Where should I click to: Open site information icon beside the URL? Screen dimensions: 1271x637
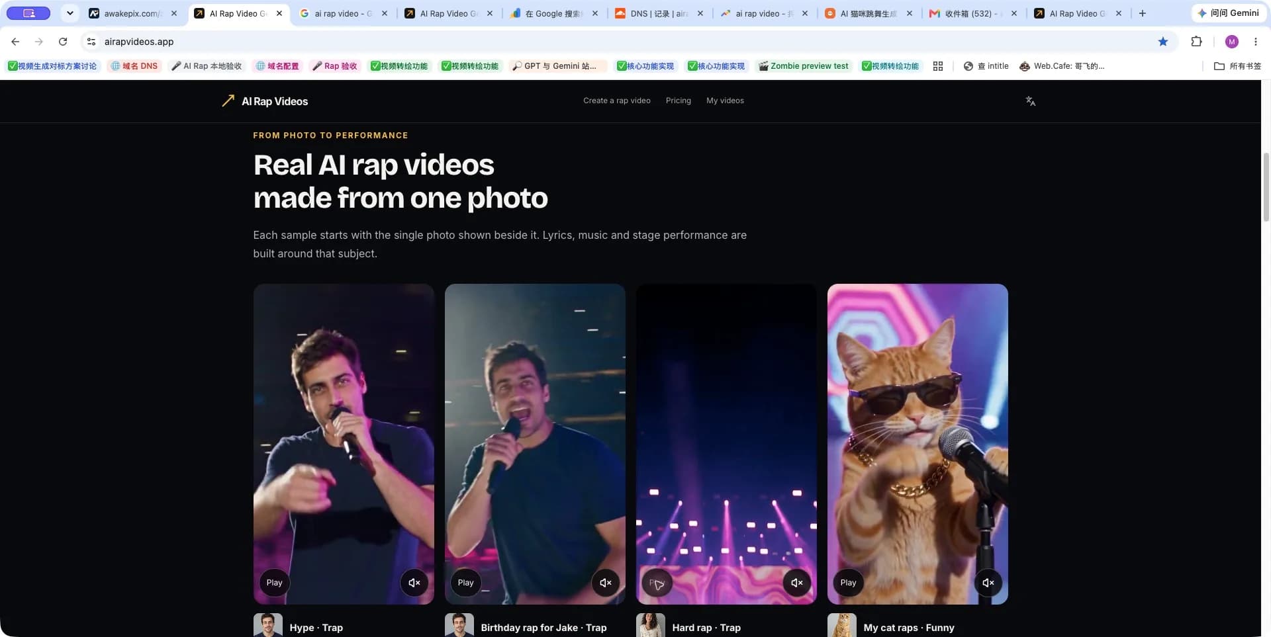[91, 42]
